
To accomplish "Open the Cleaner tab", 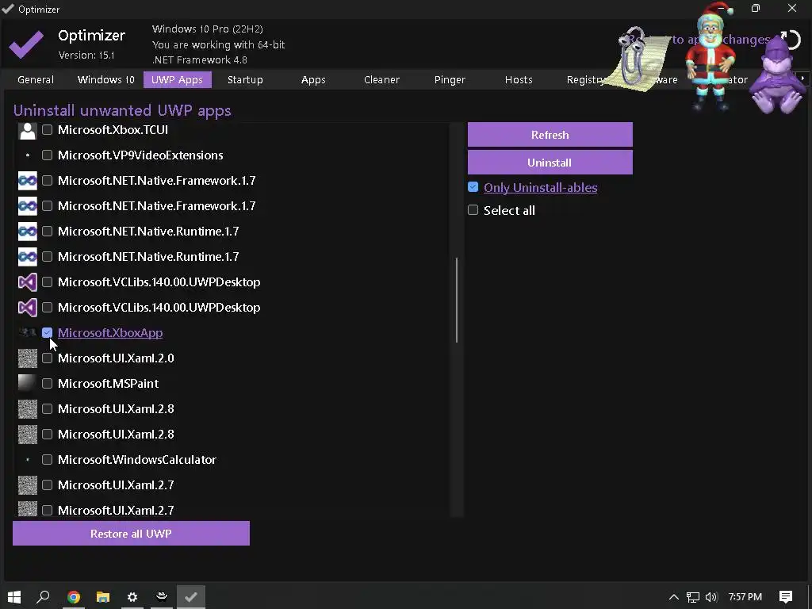I will coord(381,80).
